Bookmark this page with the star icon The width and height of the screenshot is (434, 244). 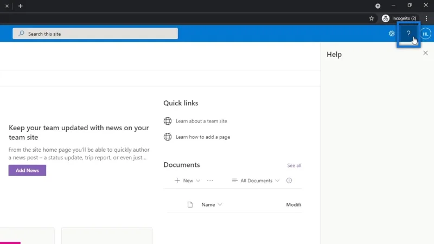pos(372,18)
